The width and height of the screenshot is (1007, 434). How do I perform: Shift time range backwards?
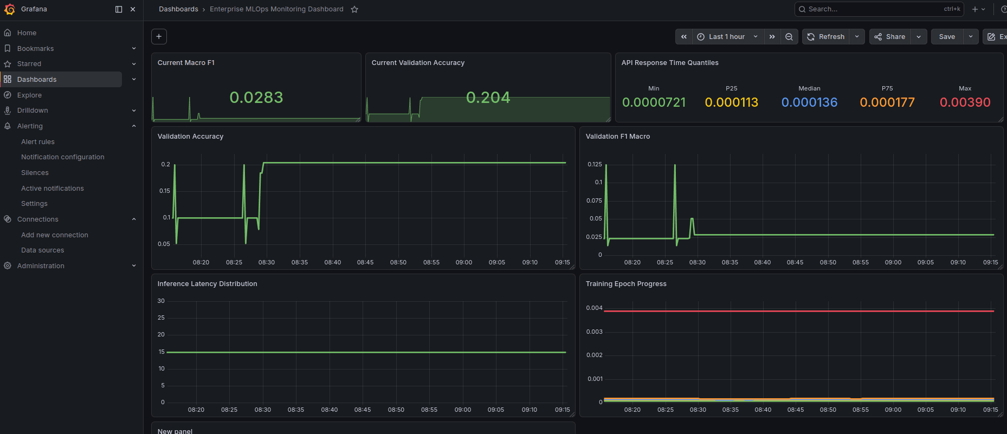pos(684,37)
